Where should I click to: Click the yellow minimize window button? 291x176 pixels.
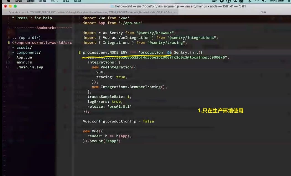tap(10, 6)
